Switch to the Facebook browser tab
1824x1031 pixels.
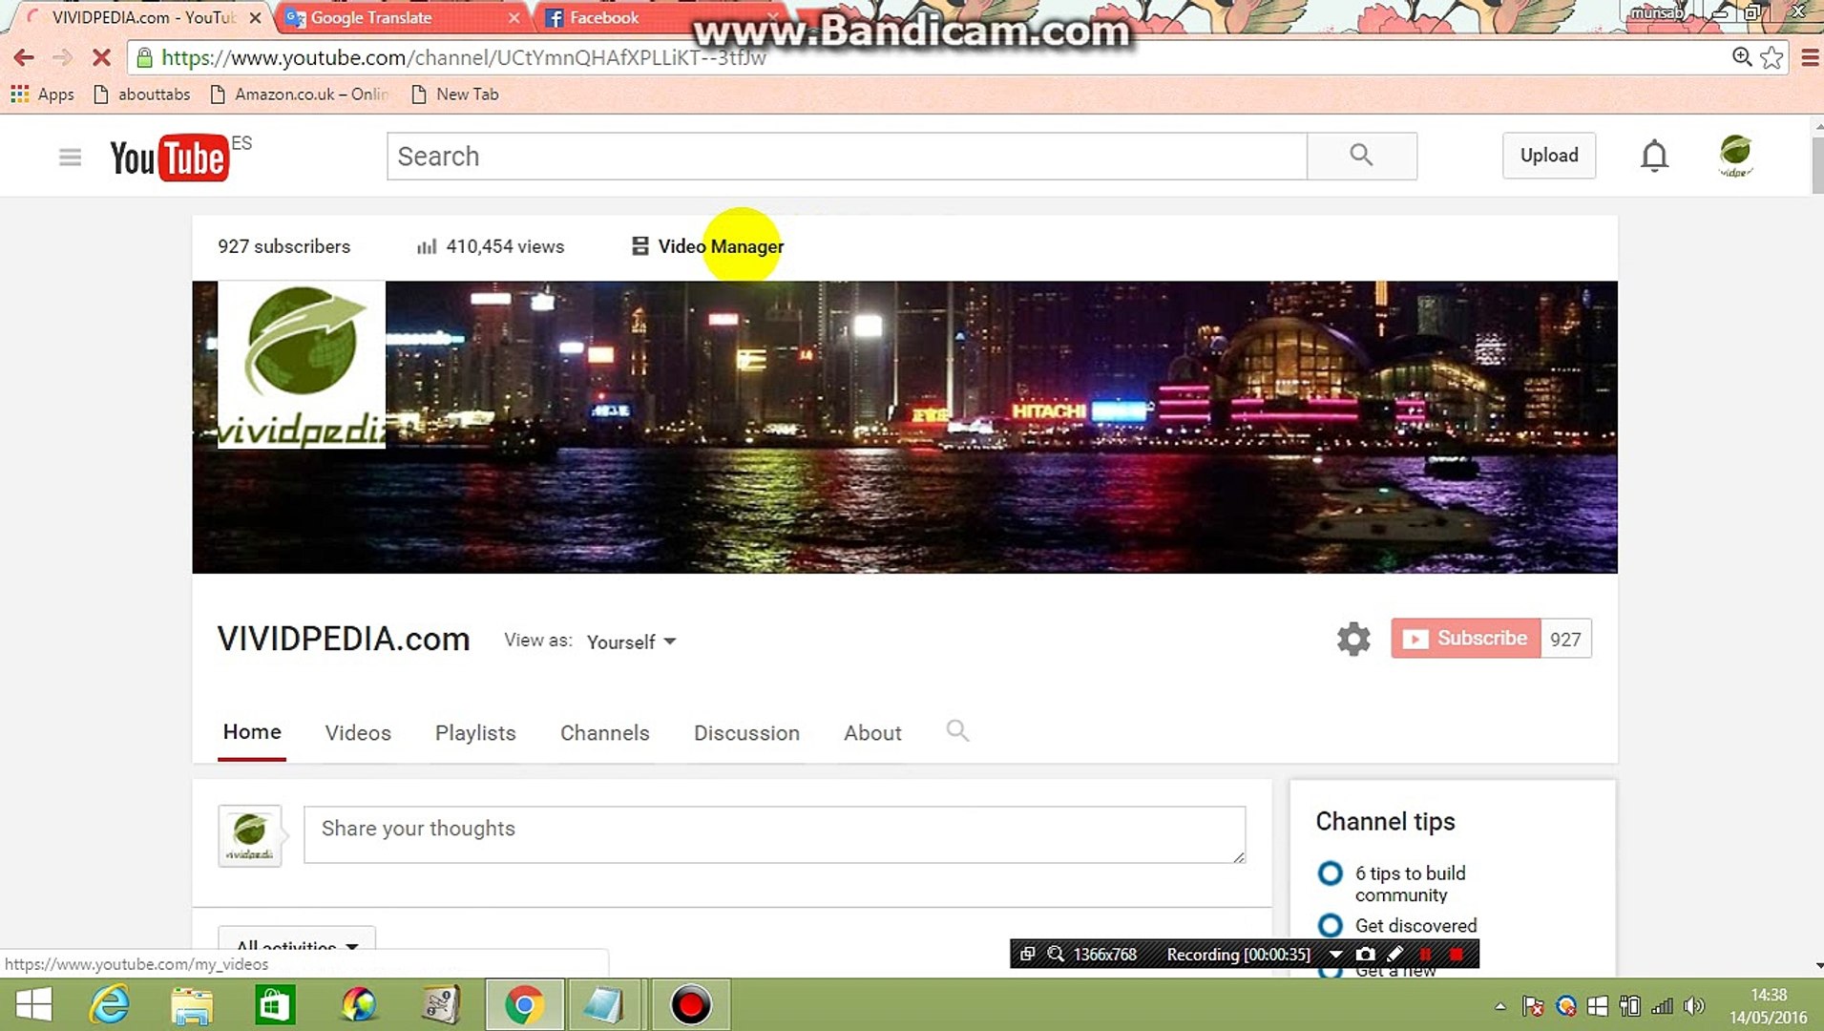[x=659, y=17]
